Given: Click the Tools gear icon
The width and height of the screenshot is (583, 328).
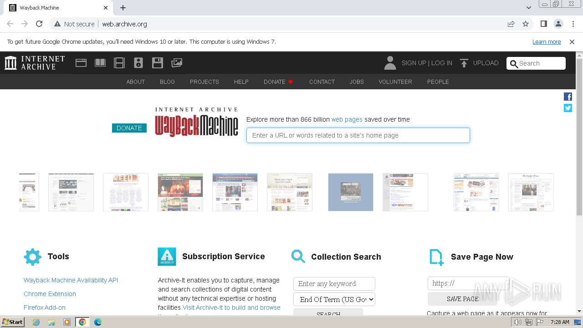Looking at the screenshot, I should point(32,257).
